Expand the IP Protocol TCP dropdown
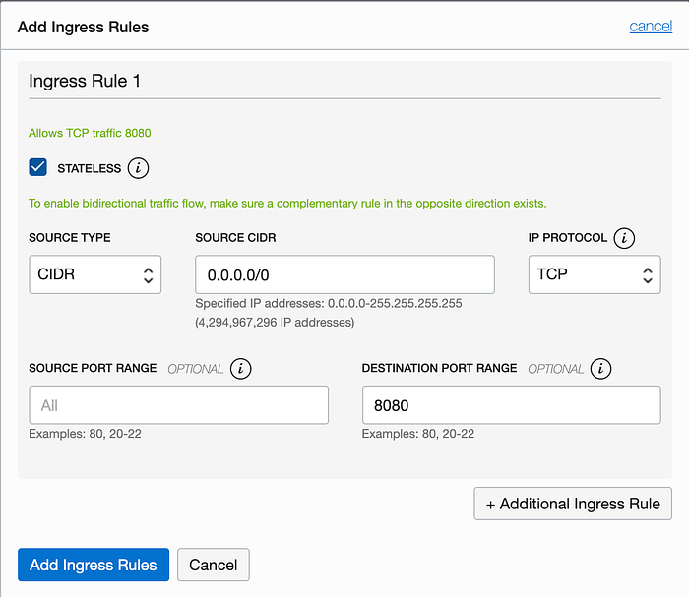Screen dimensions: 689x597 tap(594, 274)
